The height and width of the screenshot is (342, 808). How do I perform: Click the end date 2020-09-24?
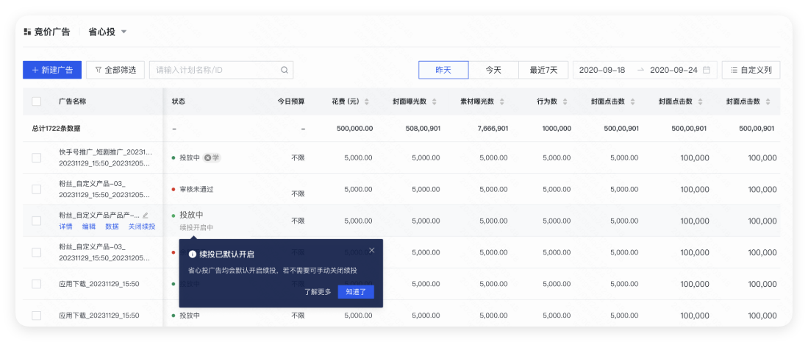(x=673, y=70)
